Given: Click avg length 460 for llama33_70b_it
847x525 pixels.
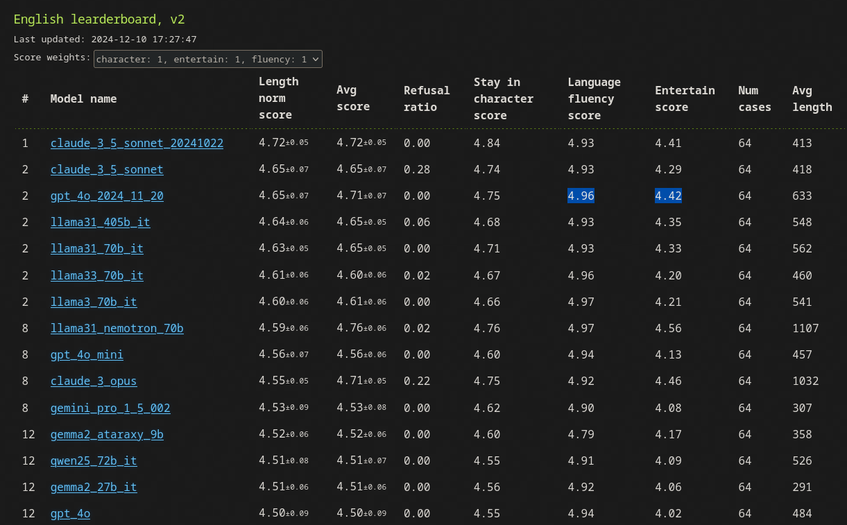Looking at the screenshot, I should (802, 275).
